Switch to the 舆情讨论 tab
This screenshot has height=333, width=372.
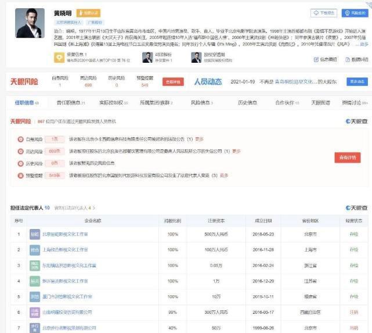(355, 103)
